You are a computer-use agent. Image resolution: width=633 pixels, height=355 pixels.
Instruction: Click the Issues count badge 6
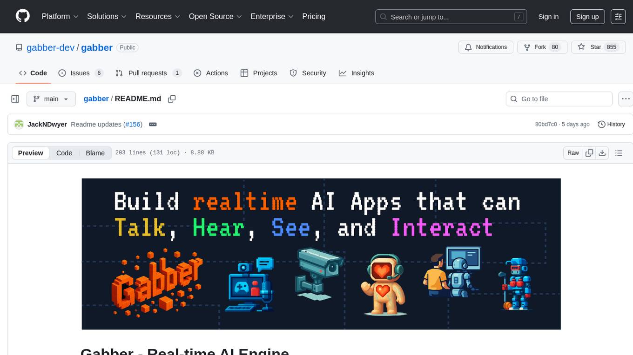tap(99, 73)
